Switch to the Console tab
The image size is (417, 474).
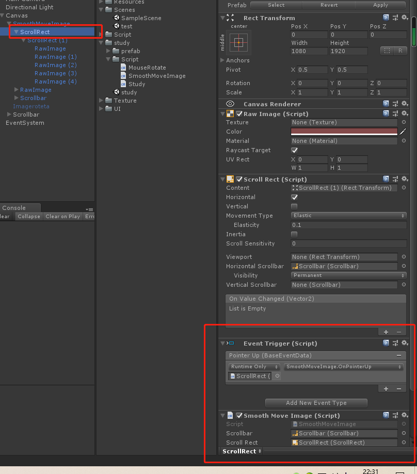[x=13, y=207]
